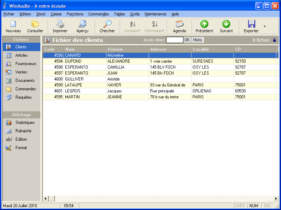Toggle the padlock icon beside 8 fiches

[x=274, y=40]
